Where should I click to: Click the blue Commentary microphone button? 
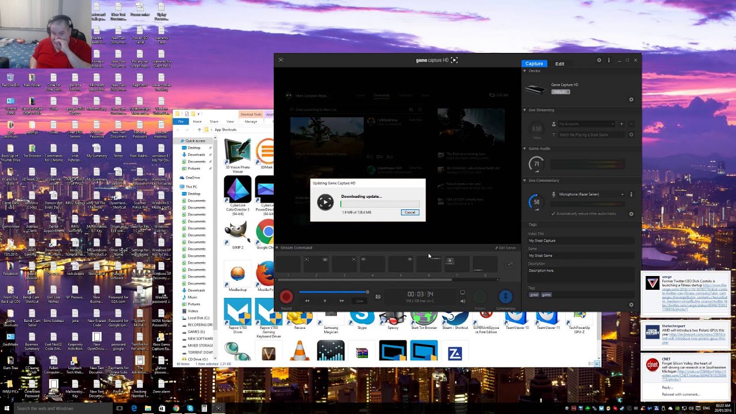point(505,297)
